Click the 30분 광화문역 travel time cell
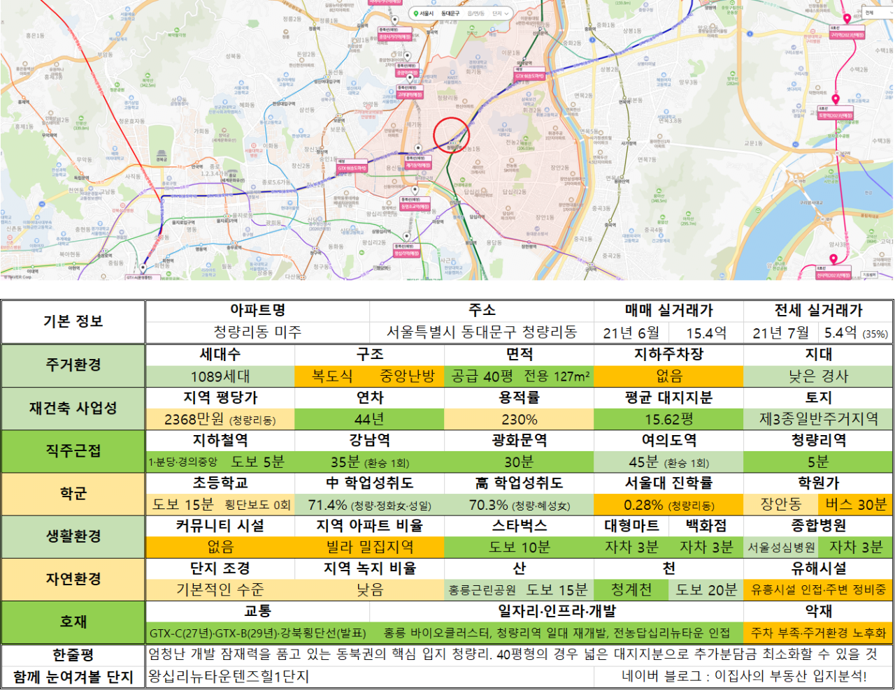 [x=519, y=462]
